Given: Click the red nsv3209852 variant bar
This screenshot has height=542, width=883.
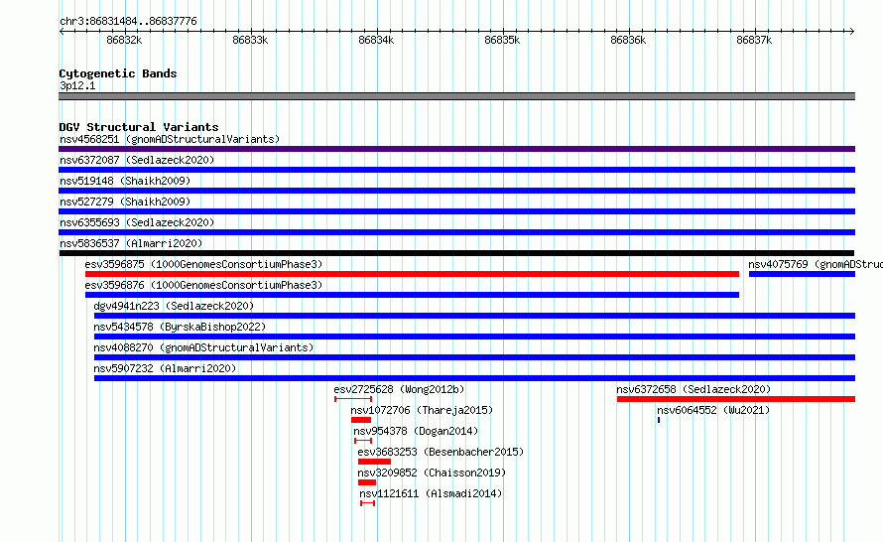Looking at the screenshot, I should [x=367, y=482].
